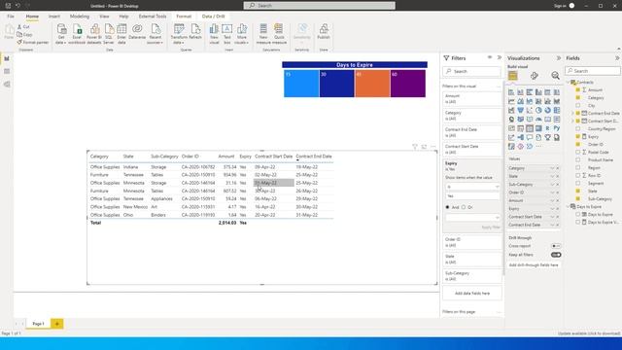
Task: Add a Text box
Action: point(226,34)
